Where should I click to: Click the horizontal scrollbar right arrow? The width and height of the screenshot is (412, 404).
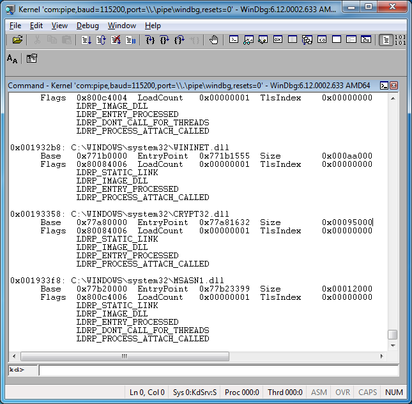click(x=382, y=357)
